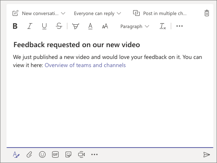Image resolution: width=217 pixels, height=163 pixels.
Task: Open Overview of teams and channels link
Action: (85, 65)
